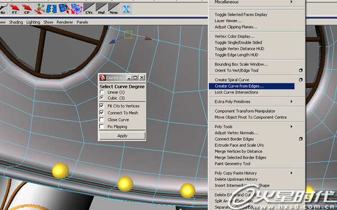Choose Lock Curve Intersections entry
This screenshot has width=337, height=210.
(236, 92)
